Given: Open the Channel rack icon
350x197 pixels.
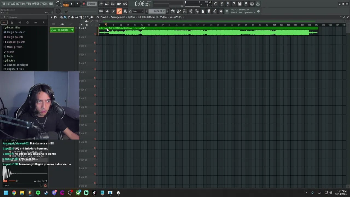Looking at the screenshot, I should pyautogui.click(x=185, y=11).
